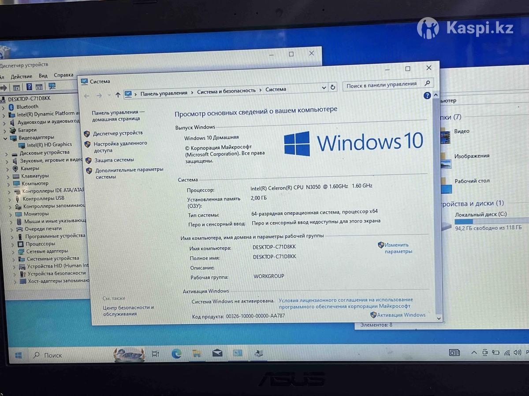Viewport: 529px width, 396px height.
Task: Select Intel(R) HD Graphics device
Action: [49, 145]
